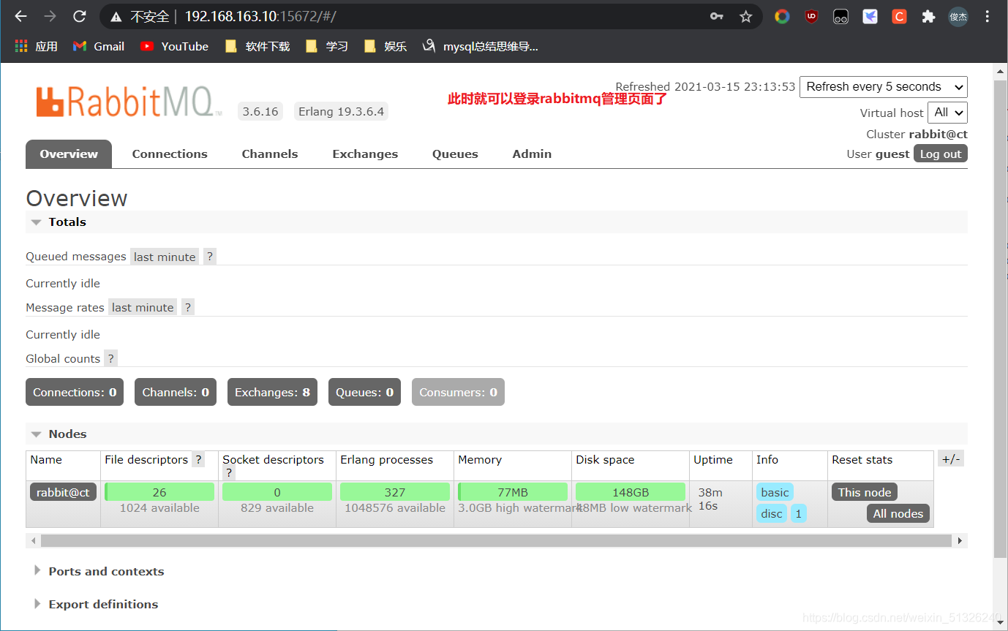Open the 学习 bookmark folder
The image size is (1008, 631).
(326, 46)
